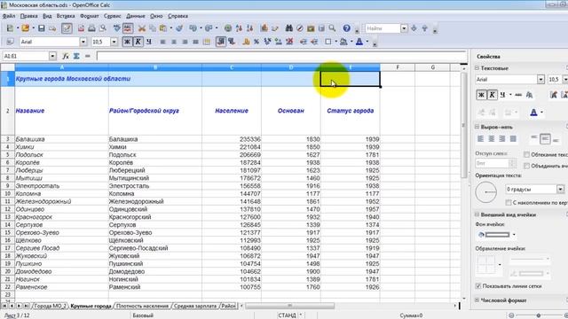Screen dimensions: 568x319
Task: Open Find & Replace with the binoculars
Action: pos(288,28)
